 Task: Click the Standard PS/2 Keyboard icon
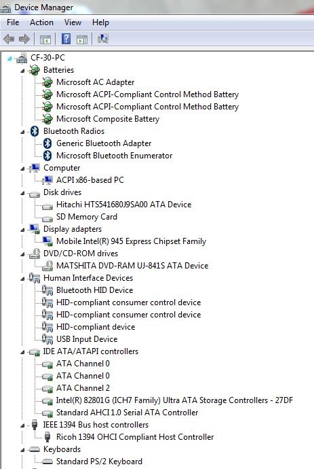pyautogui.click(x=47, y=462)
